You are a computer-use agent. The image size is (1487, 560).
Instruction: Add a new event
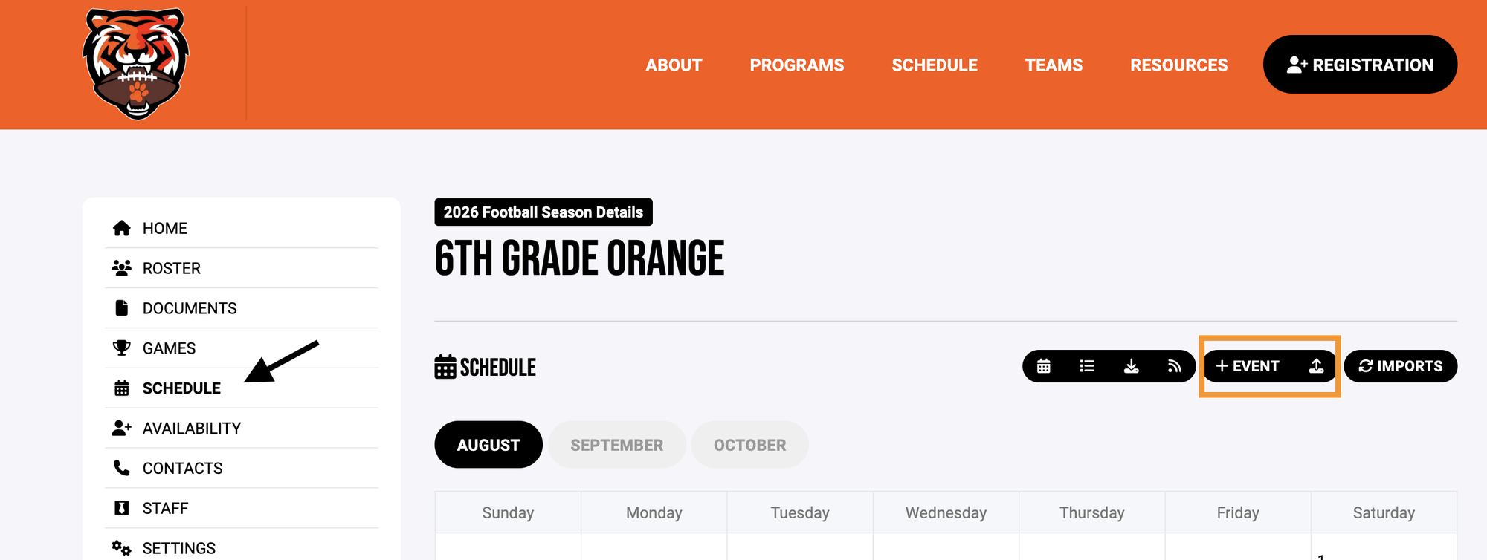[x=1248, y=366]
